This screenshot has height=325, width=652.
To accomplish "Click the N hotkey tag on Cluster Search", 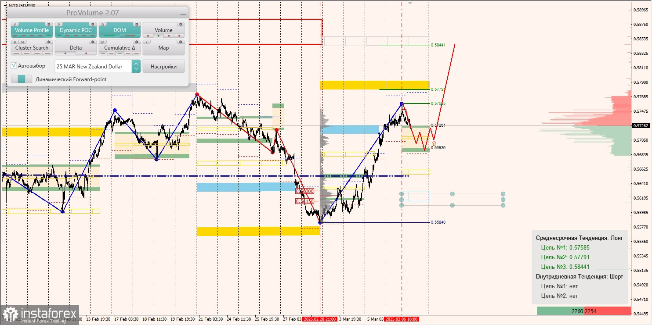I will pyautogui.click(x=22, y=42).
